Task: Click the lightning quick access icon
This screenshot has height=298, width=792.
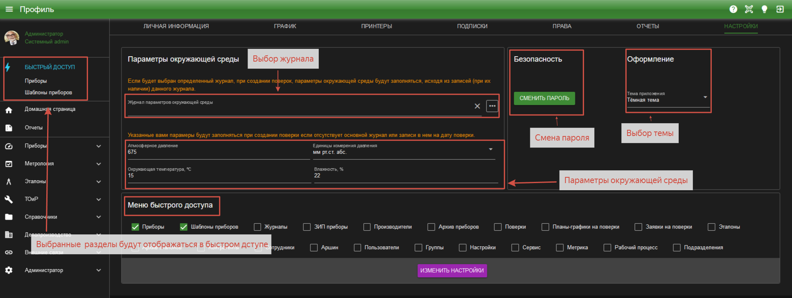Action: 8,67
